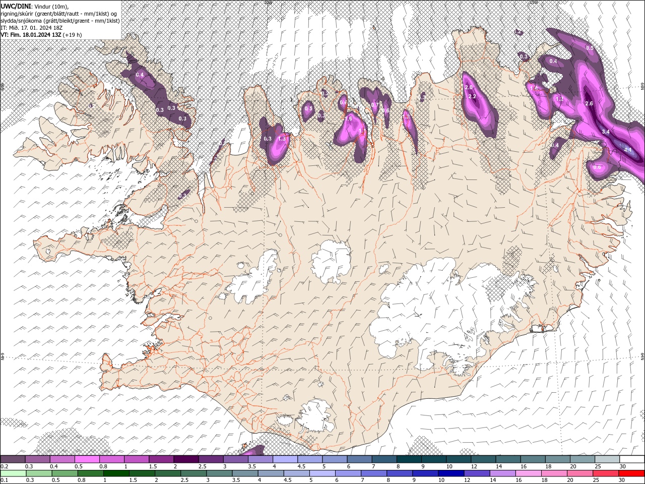This screenshot has height=484, width=645.
Task: Select the violet swatch labeled 12 on rain scale
Action: coord(476,473)
